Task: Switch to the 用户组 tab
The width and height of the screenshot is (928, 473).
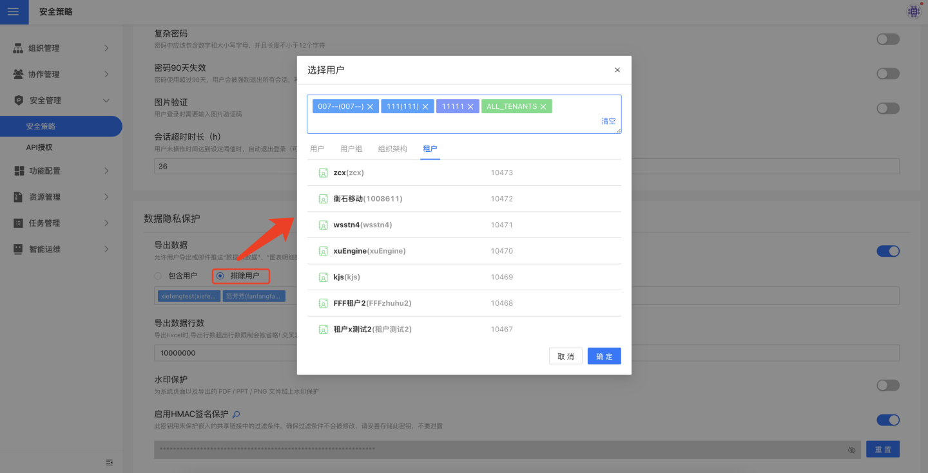Action: (x=351, y=149)
